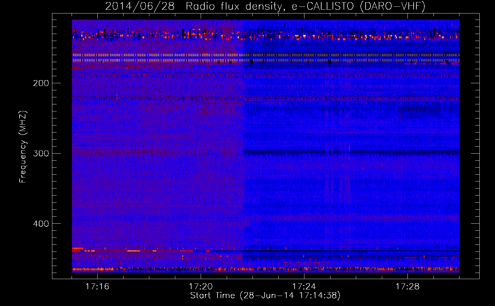Click the 400 frequency tick label

coord(41,224)
